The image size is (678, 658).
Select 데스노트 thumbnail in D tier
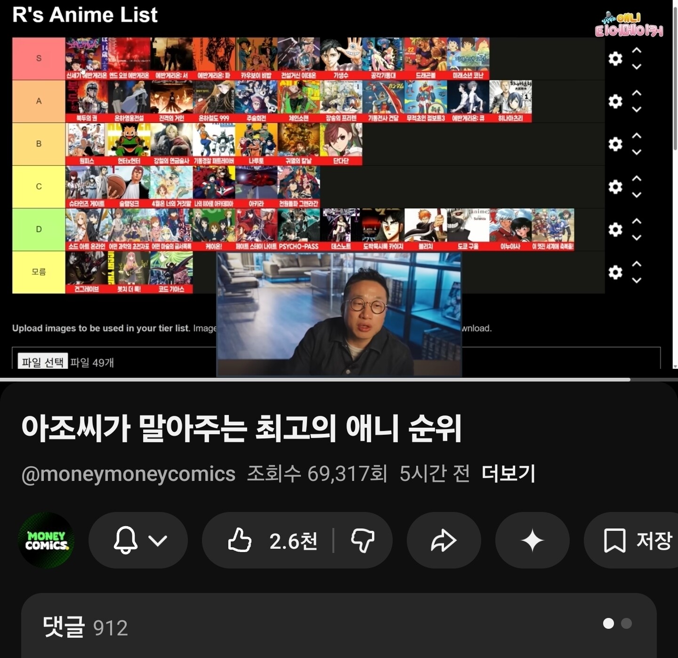pyautogui.click(x=341, y=229)
